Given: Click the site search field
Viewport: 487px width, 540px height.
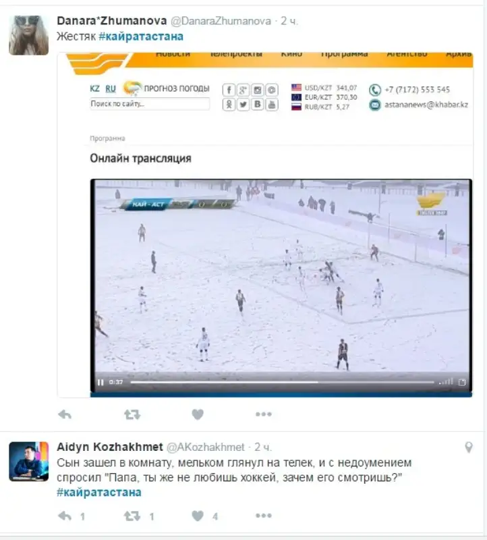Looking at the screenshot, I should tap(150, 104).
